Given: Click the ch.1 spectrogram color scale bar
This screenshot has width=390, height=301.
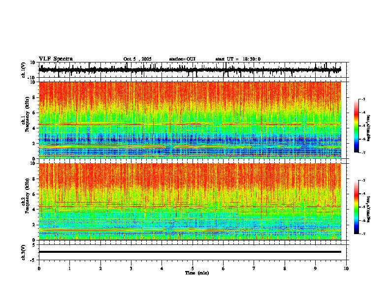Looking at the screenshot, I should pos(357,126).
